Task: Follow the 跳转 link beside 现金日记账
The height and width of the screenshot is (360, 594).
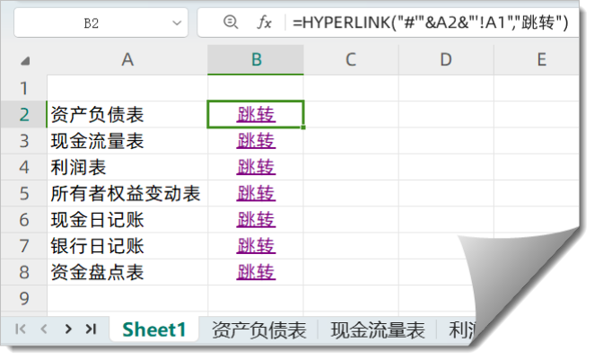Action: (x=256, y=219)
